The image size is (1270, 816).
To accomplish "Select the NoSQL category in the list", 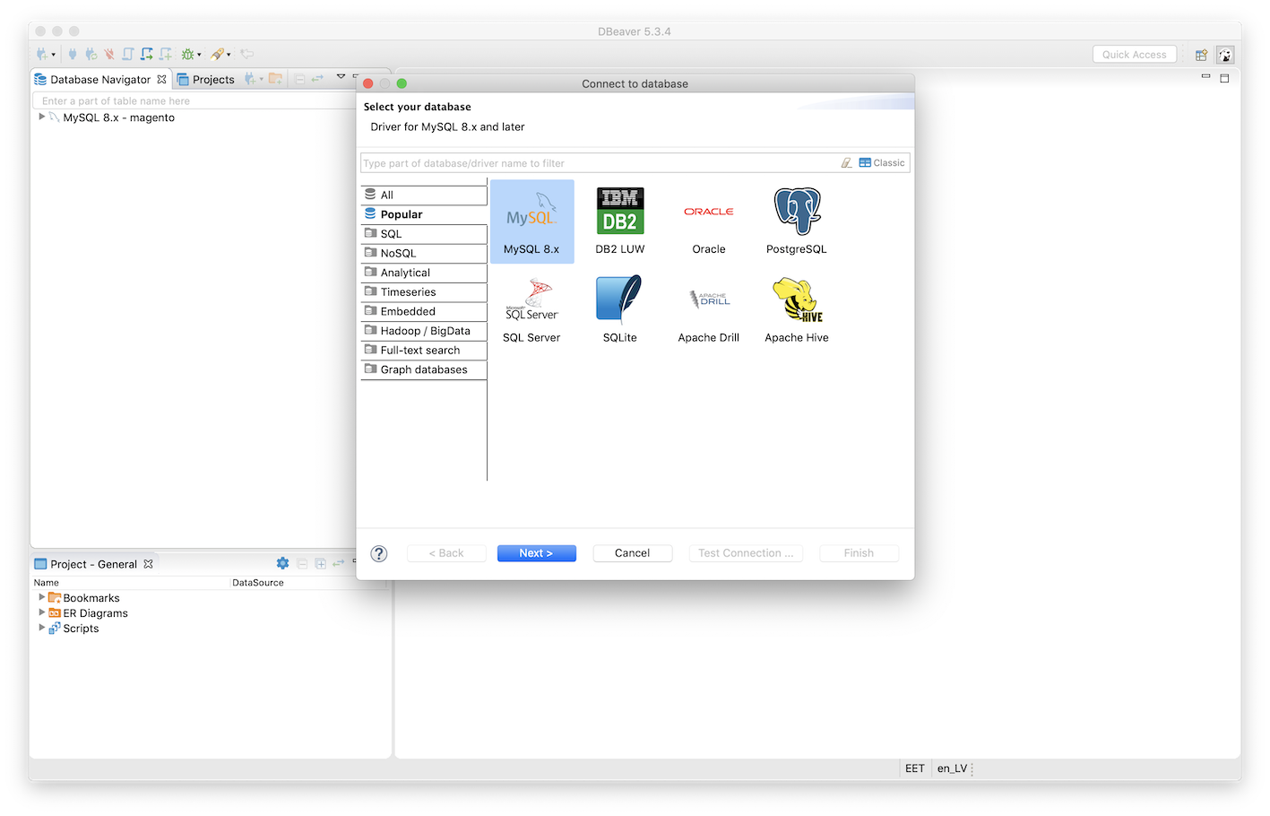I will [x=399, y=253].
